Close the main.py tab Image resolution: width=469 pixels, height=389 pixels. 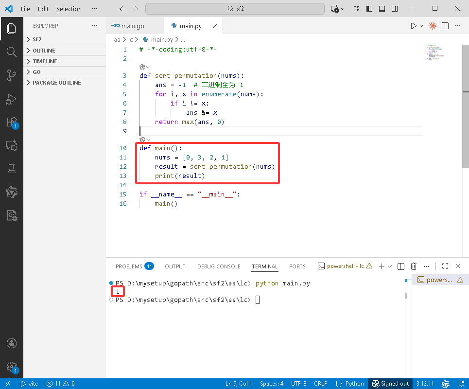coord(215,26)
